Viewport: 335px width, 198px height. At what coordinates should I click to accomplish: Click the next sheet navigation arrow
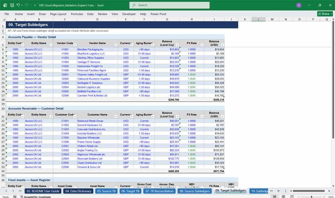13,191
